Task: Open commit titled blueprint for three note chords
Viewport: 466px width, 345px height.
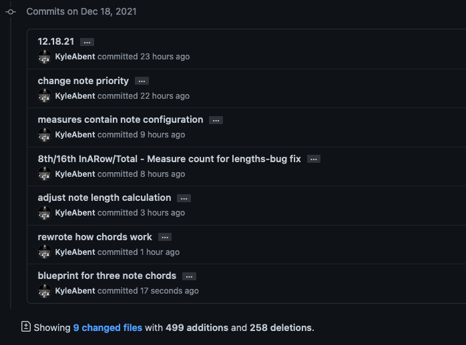Action: tap(107, 276)
